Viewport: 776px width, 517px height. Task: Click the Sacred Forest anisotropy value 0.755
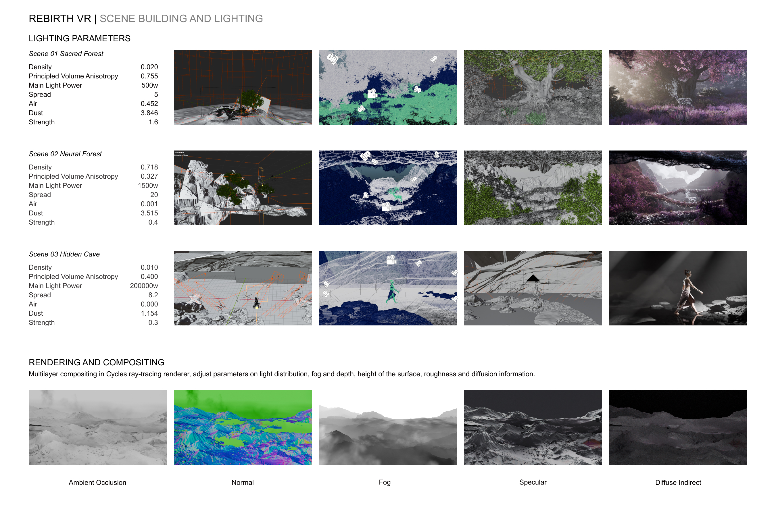[149, 76]
